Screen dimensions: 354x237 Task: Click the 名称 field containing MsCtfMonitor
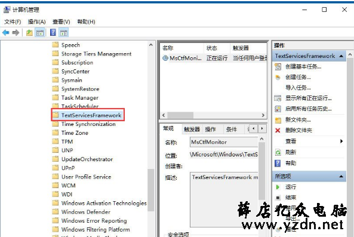tap(224, 142)
